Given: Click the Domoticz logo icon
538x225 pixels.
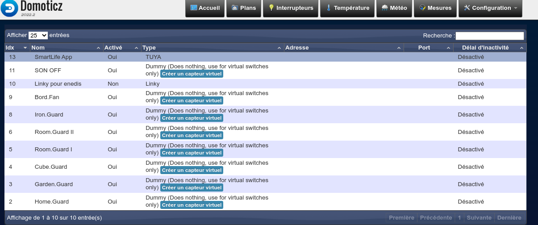Looking at the screenshot, I should pos(9,8).
